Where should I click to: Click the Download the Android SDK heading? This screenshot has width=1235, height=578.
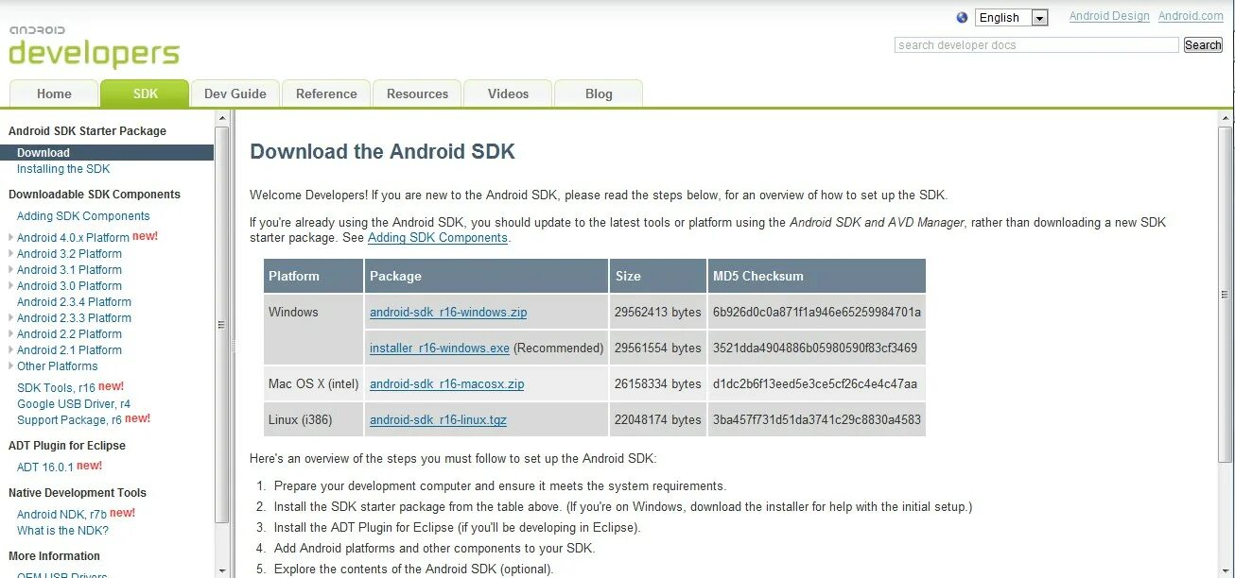click(x=382, y=152)
